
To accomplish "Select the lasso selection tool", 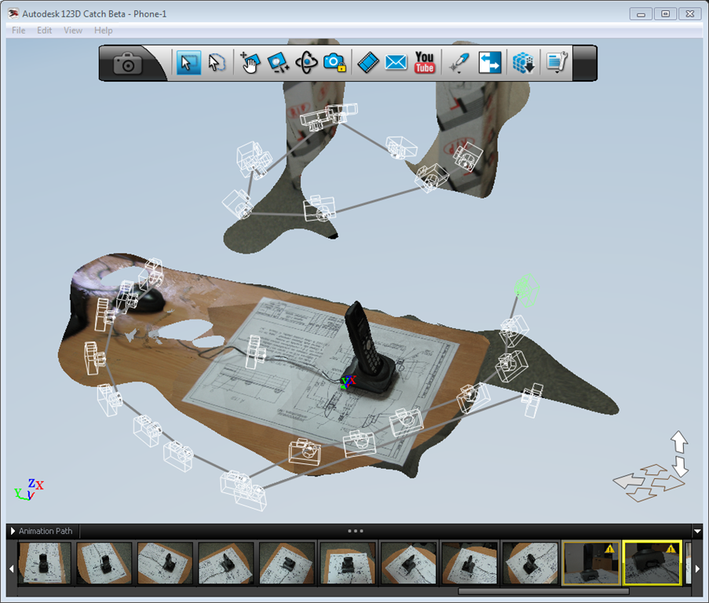I will coord(217,62).
